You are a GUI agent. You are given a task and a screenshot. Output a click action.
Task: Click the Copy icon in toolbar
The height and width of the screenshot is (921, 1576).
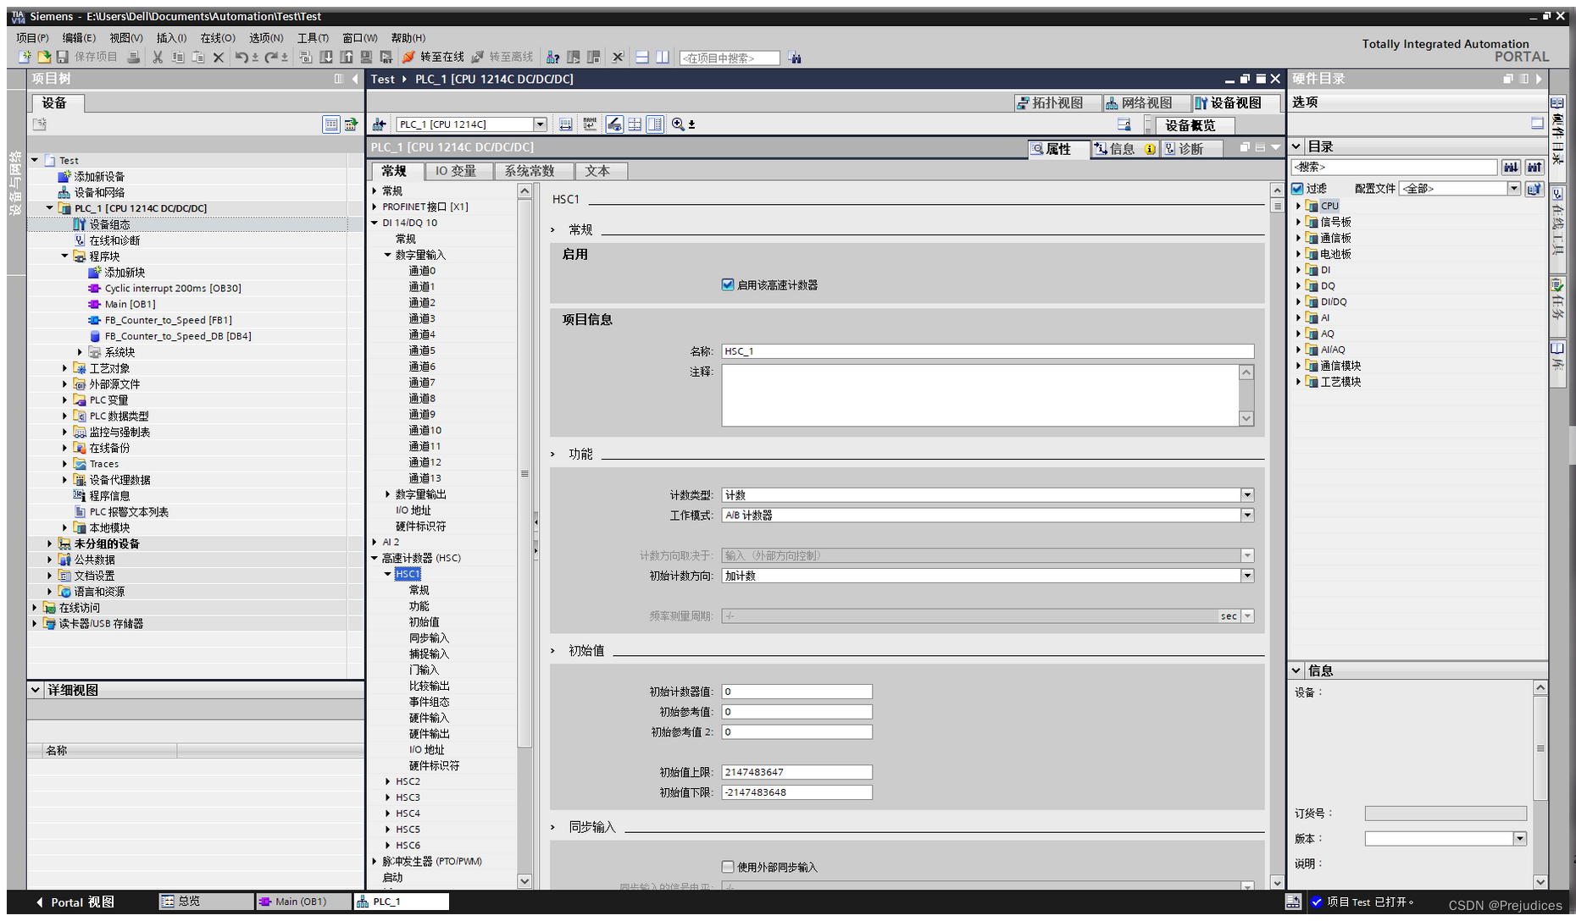(178, 57)
